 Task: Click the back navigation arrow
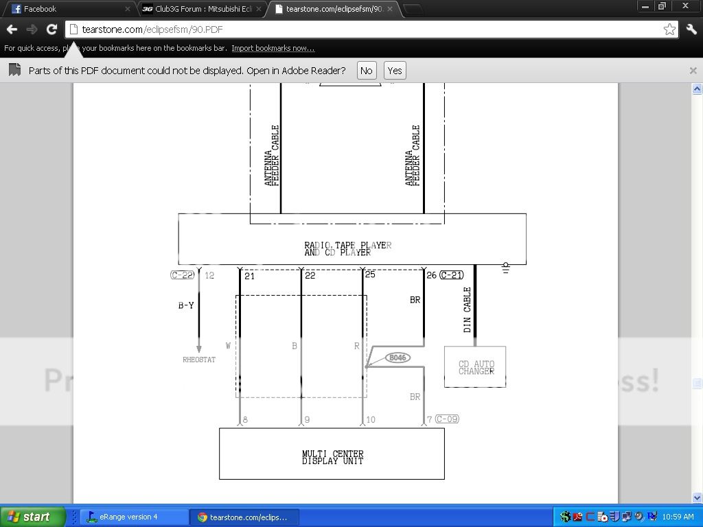[x=11, y=29]
